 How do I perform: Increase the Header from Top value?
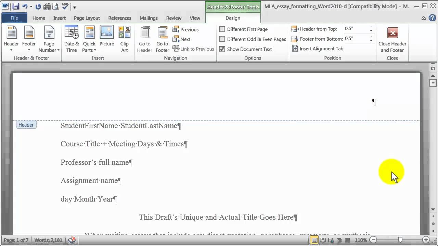(371, 27)
